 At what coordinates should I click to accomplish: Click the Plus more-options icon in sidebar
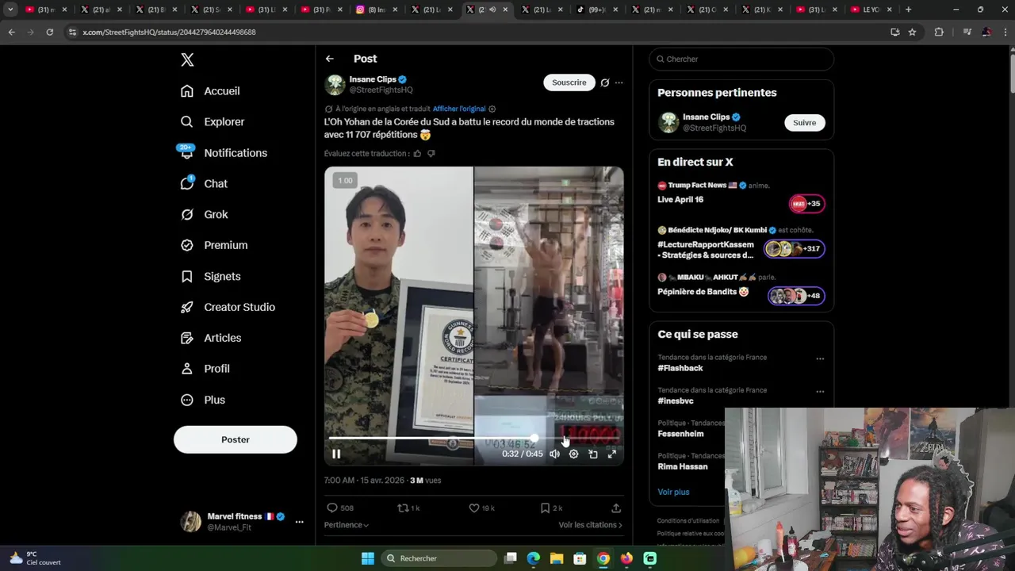[187, 400]
